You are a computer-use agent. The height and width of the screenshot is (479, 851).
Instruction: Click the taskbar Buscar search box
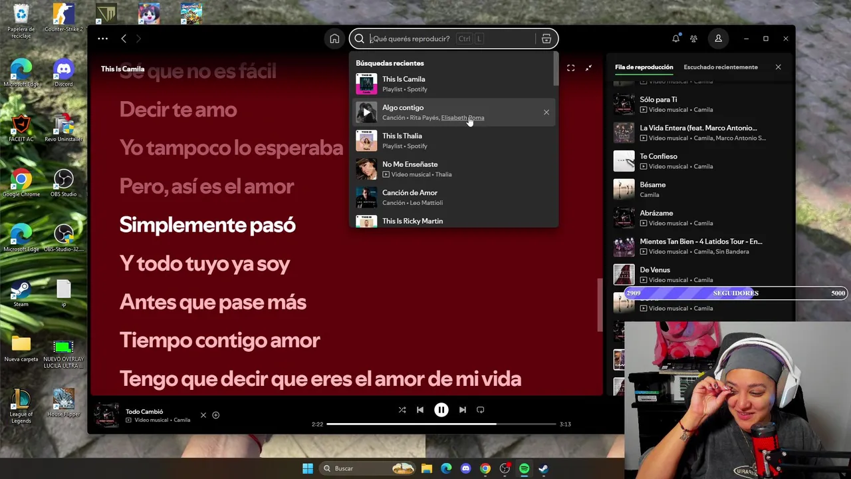pos(367,468)
